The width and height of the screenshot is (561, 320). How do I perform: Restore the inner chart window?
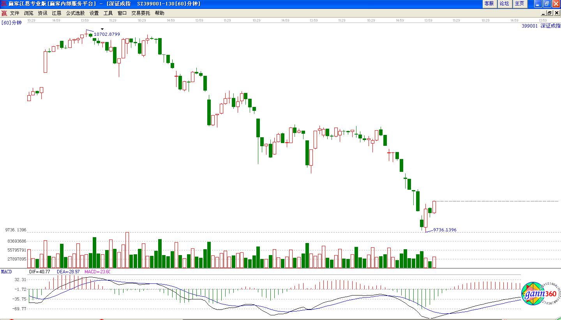click(x=550, y=13)
